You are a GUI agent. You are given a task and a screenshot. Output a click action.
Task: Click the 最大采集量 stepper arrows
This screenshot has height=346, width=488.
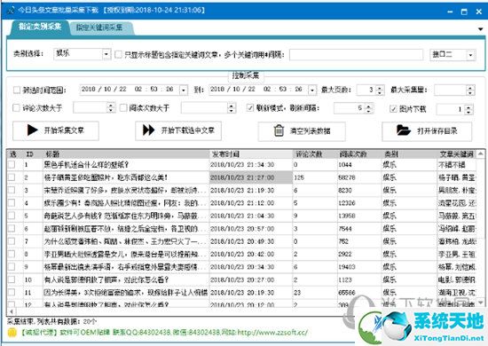[x=470, y=90]
